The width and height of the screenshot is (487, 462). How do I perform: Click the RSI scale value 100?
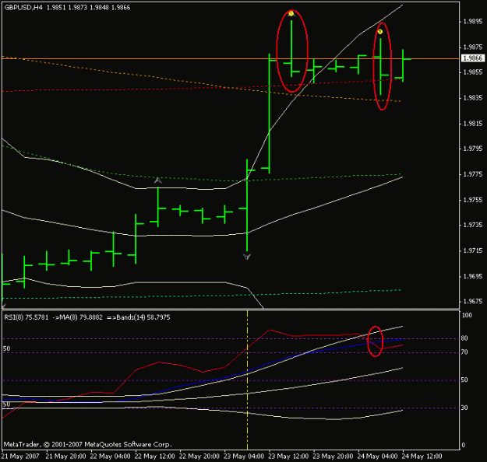pyautogui.click(x=467, y=316)
